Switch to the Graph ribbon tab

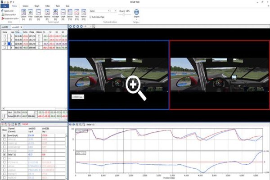click(x=37, y=6)
